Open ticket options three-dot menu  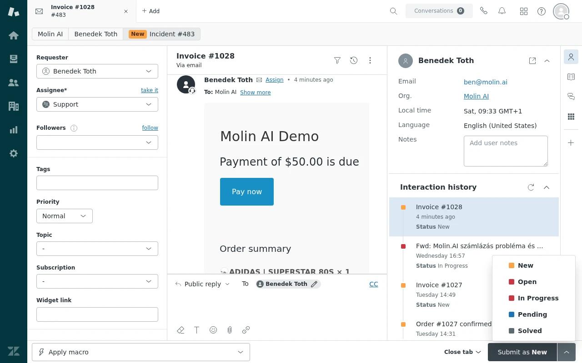[x=370, y=60]
